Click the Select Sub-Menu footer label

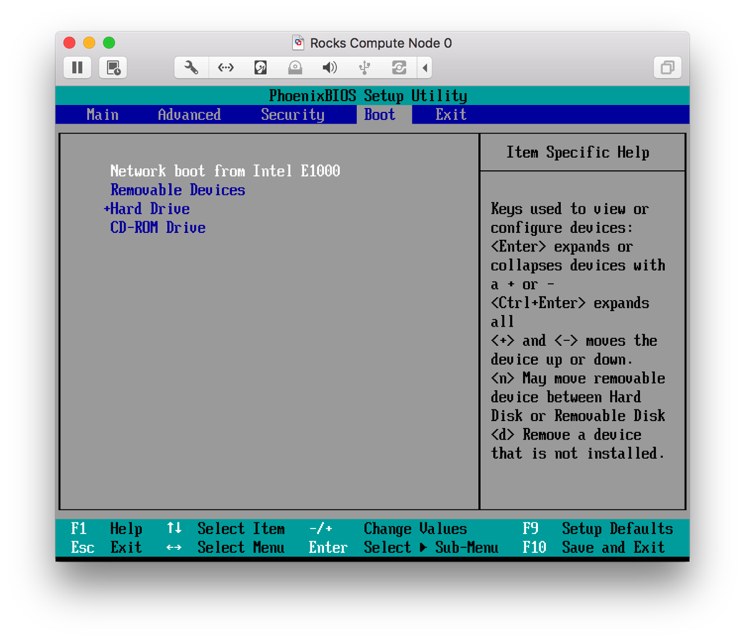click(431, 548)
